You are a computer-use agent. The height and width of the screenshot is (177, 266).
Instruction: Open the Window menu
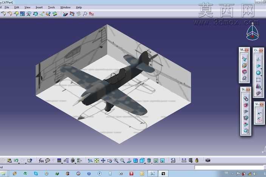click(65, 8)
